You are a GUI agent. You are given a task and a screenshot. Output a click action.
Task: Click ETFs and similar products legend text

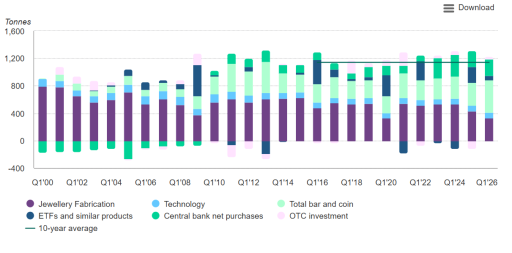pyautogui.click(x=85, y=216)
